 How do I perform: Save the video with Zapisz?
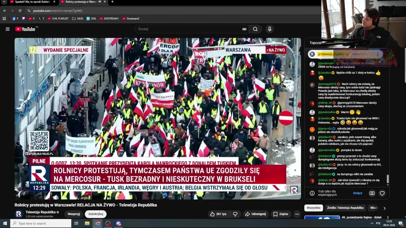(281, 214)
